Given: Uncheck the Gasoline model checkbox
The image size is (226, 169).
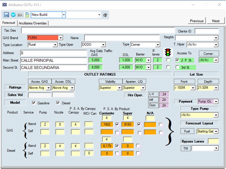Looking at the screenshot, I should pyautogui.click(x=34, y=103).
